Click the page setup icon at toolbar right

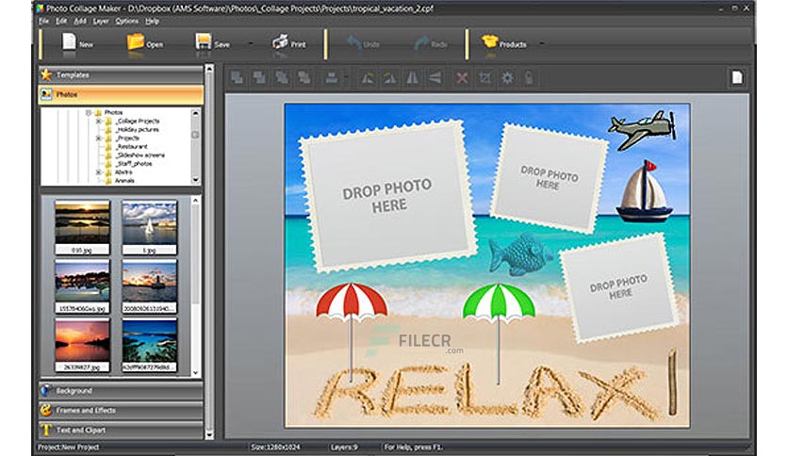[x=737, y=77]
